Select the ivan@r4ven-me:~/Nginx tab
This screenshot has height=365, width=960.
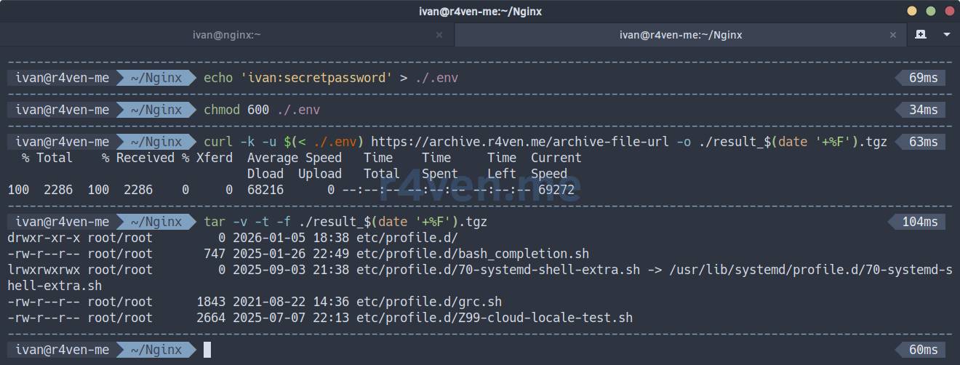coord(680,34)
